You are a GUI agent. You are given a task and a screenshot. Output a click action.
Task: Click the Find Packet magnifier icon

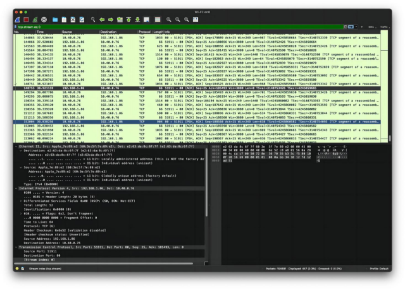93,20
